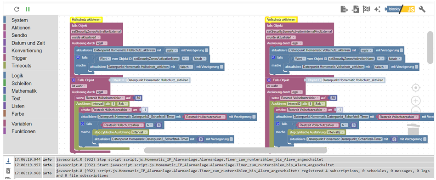The width and height of the screenshot is (436, 180).
Task: Open the Mathematik toolbox category
Action: pyautogui.click(x=24, y=91)
